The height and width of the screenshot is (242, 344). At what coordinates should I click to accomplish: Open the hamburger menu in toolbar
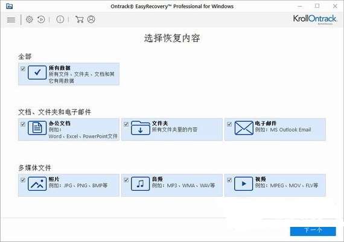11,20
